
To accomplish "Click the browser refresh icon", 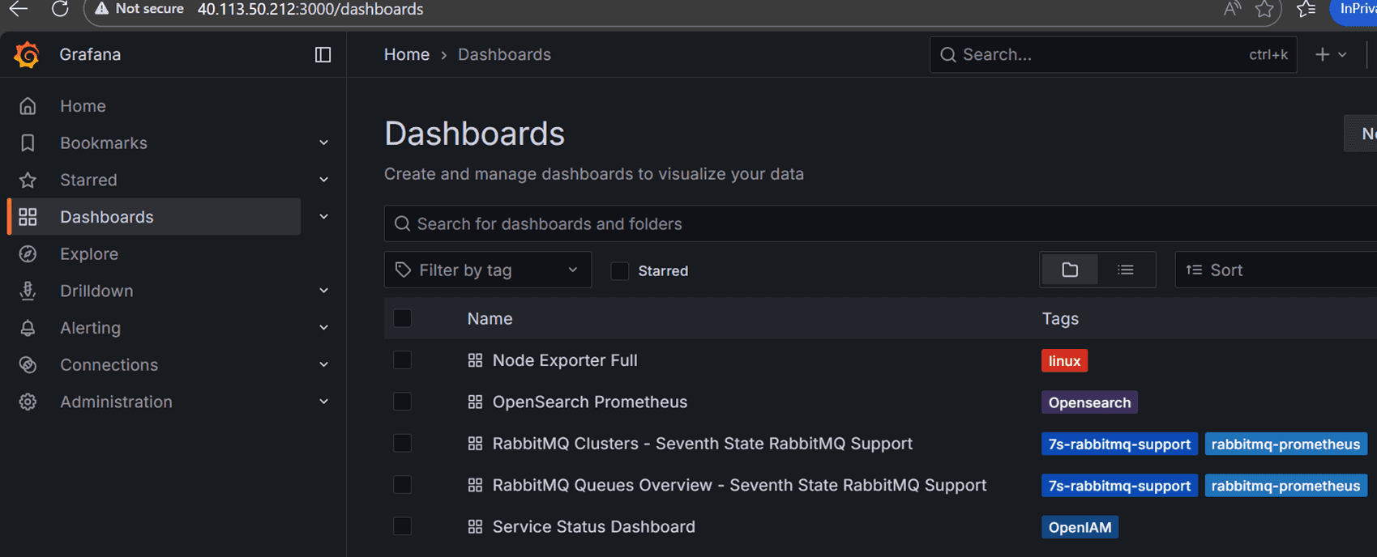I will click(60, 9).
